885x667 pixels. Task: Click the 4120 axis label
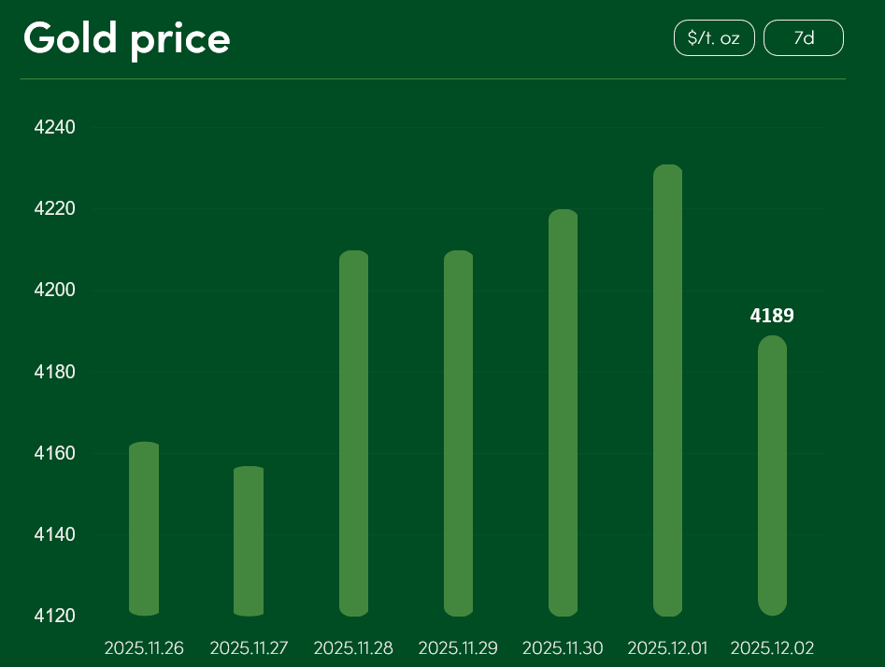pyautogui.click(x=54, y=616)
